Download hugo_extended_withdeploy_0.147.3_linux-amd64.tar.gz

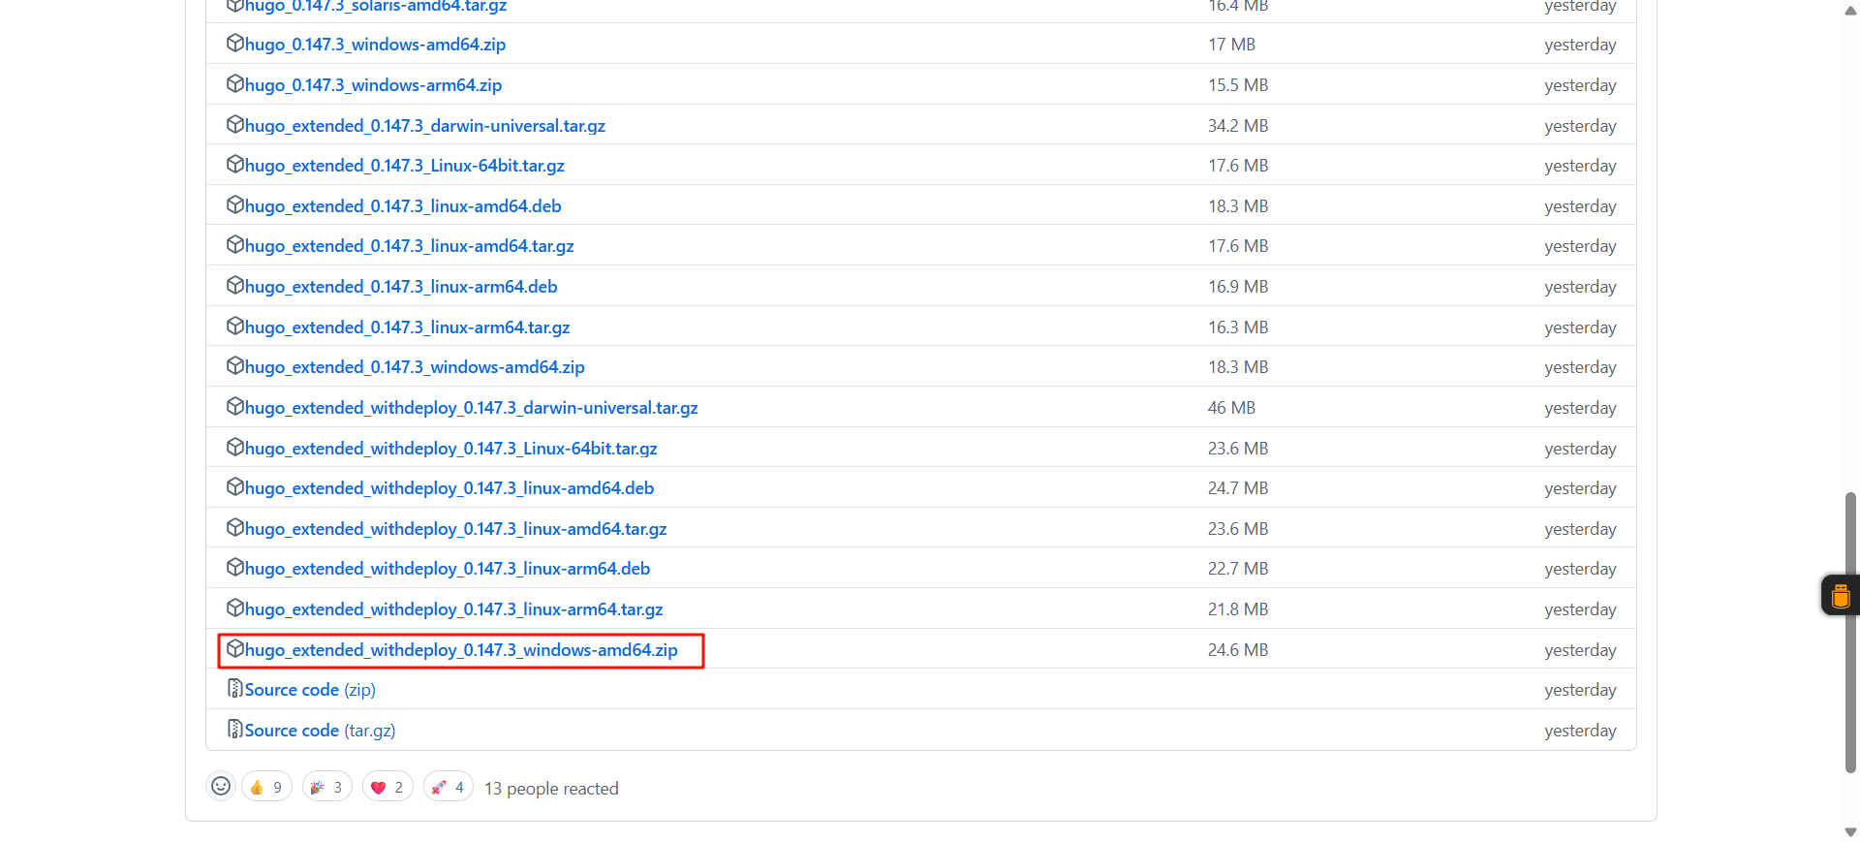(x=456, y=529)
